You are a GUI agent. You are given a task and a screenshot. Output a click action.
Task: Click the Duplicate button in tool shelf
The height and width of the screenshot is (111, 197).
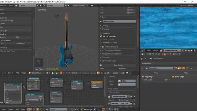[x=16, y=18]
